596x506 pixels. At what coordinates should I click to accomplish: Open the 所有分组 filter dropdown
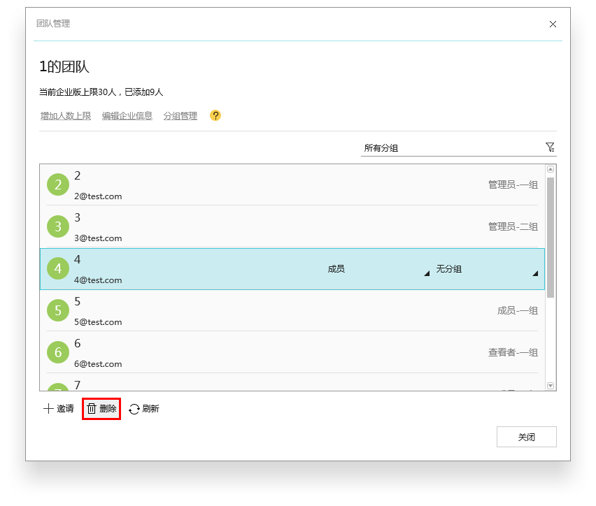click(x=458, y=147)
